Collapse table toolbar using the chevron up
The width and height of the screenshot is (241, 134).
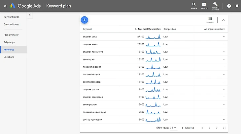(223, 20)
